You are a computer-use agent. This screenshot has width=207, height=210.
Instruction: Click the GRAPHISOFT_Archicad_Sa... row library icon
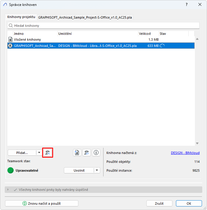click(10, 46)
